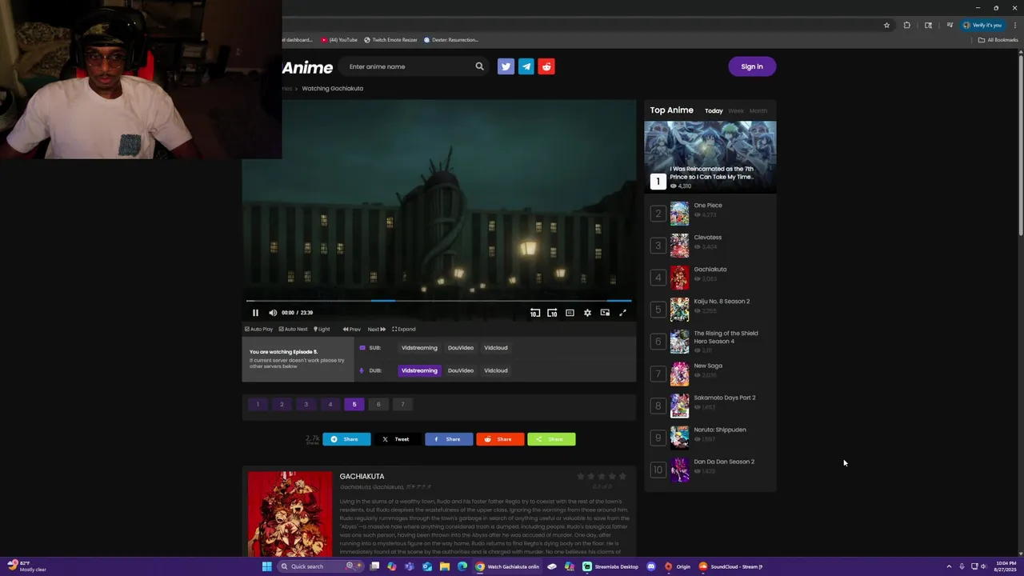This screenshot has height=576, width=1024.
Task: Toggle Auto Play checkbox
Action: coord(258,329)
